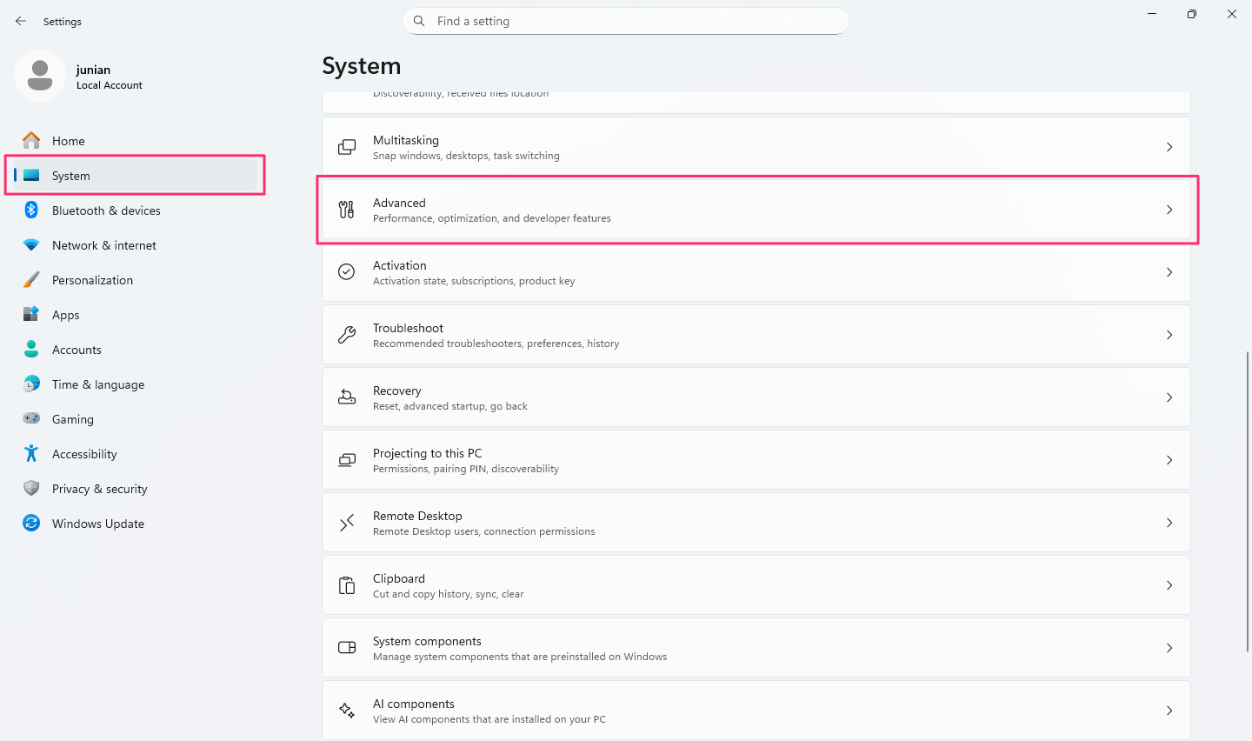Click the Find a setting search box
1252x741 pixels.
point(625,21)
